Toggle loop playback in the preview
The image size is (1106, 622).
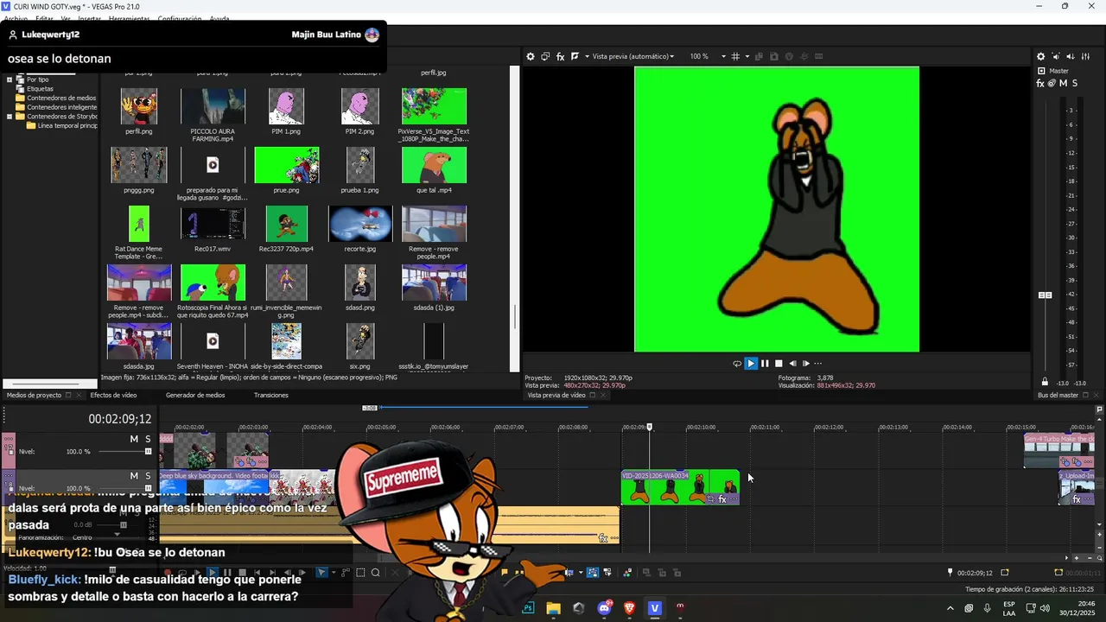(x=737, y=364)
